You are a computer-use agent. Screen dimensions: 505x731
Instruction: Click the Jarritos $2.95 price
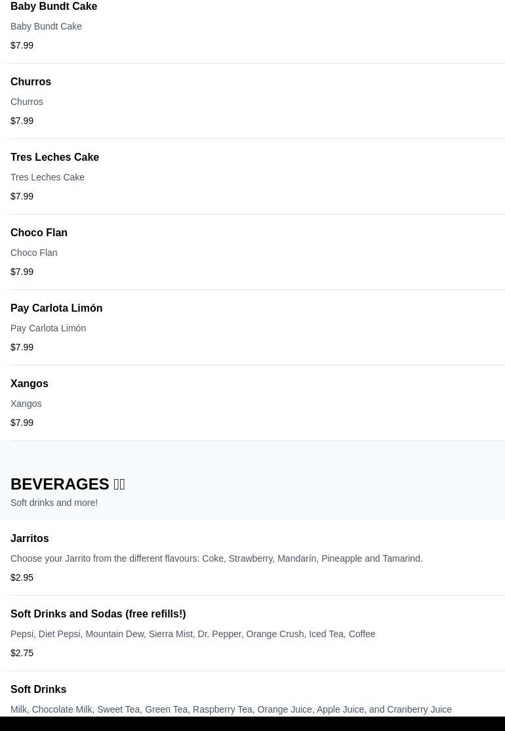pyautogui.click(x=22, y=577)
